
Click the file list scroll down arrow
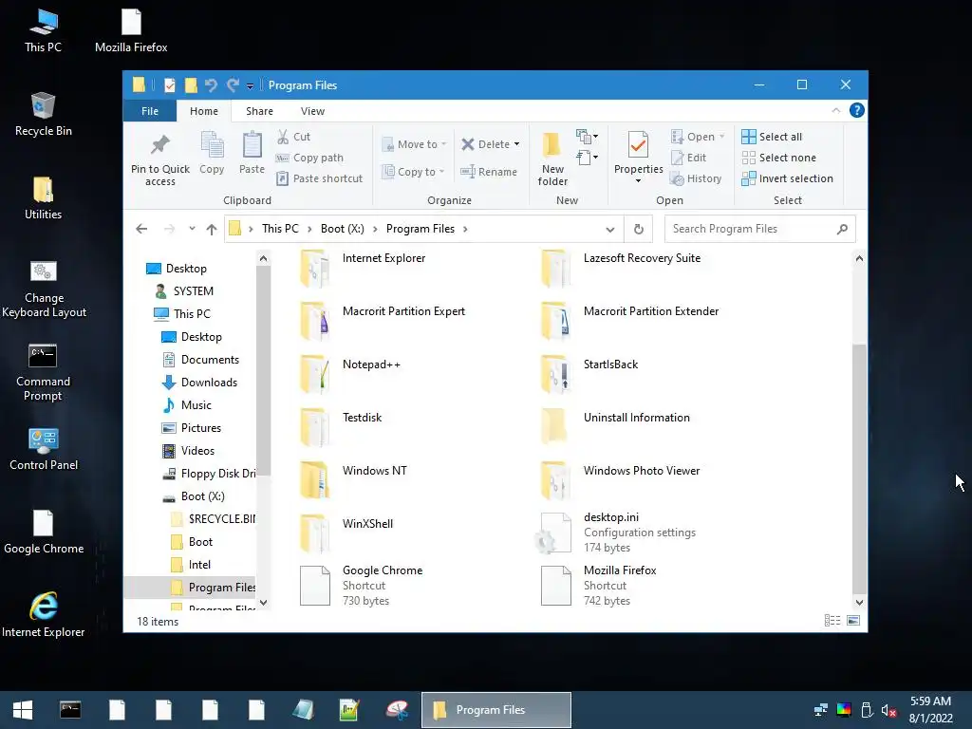859,602
